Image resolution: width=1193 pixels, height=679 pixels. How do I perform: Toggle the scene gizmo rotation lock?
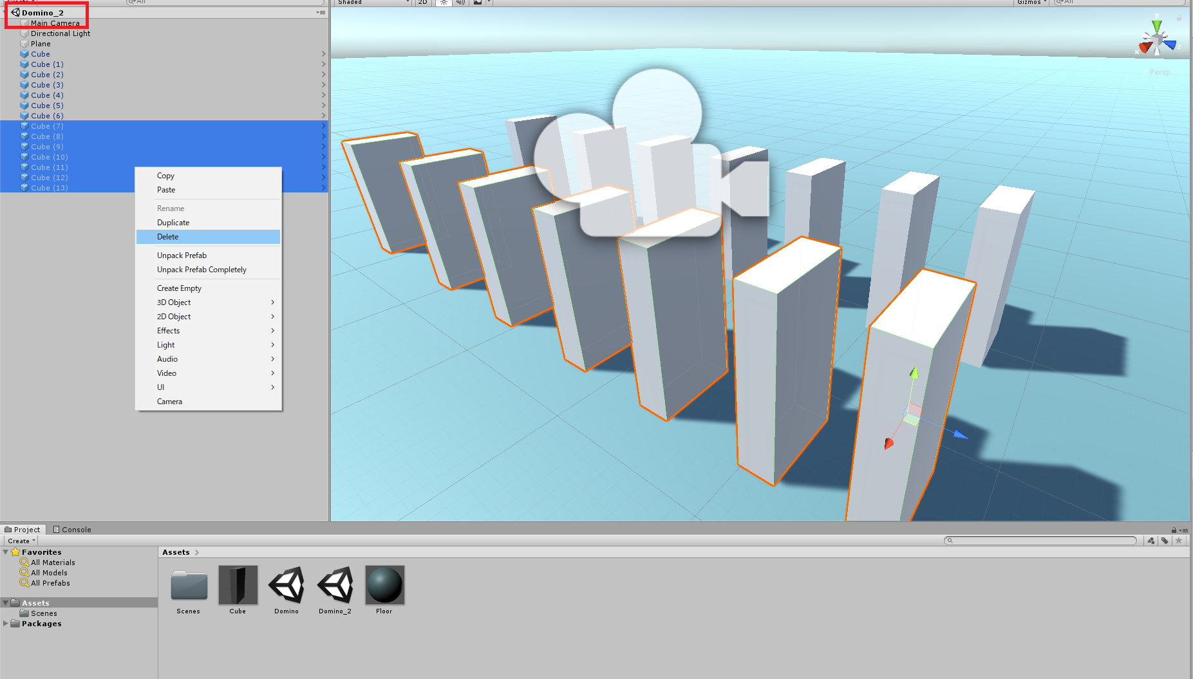1179,17
